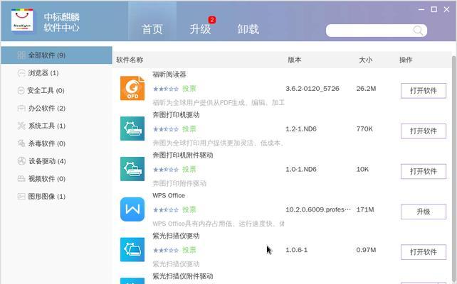Click 升级 button for WPS Office
This screenshot has width=457, height=284.
(424, 212)
